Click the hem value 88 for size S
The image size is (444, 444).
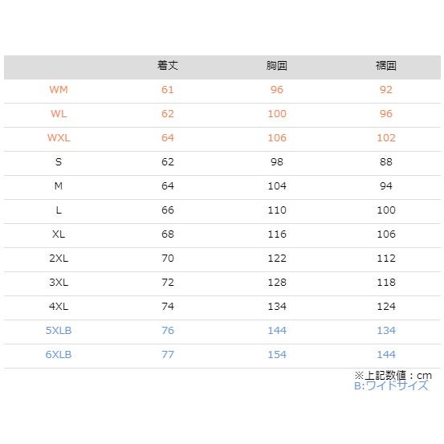pos(386,162)
